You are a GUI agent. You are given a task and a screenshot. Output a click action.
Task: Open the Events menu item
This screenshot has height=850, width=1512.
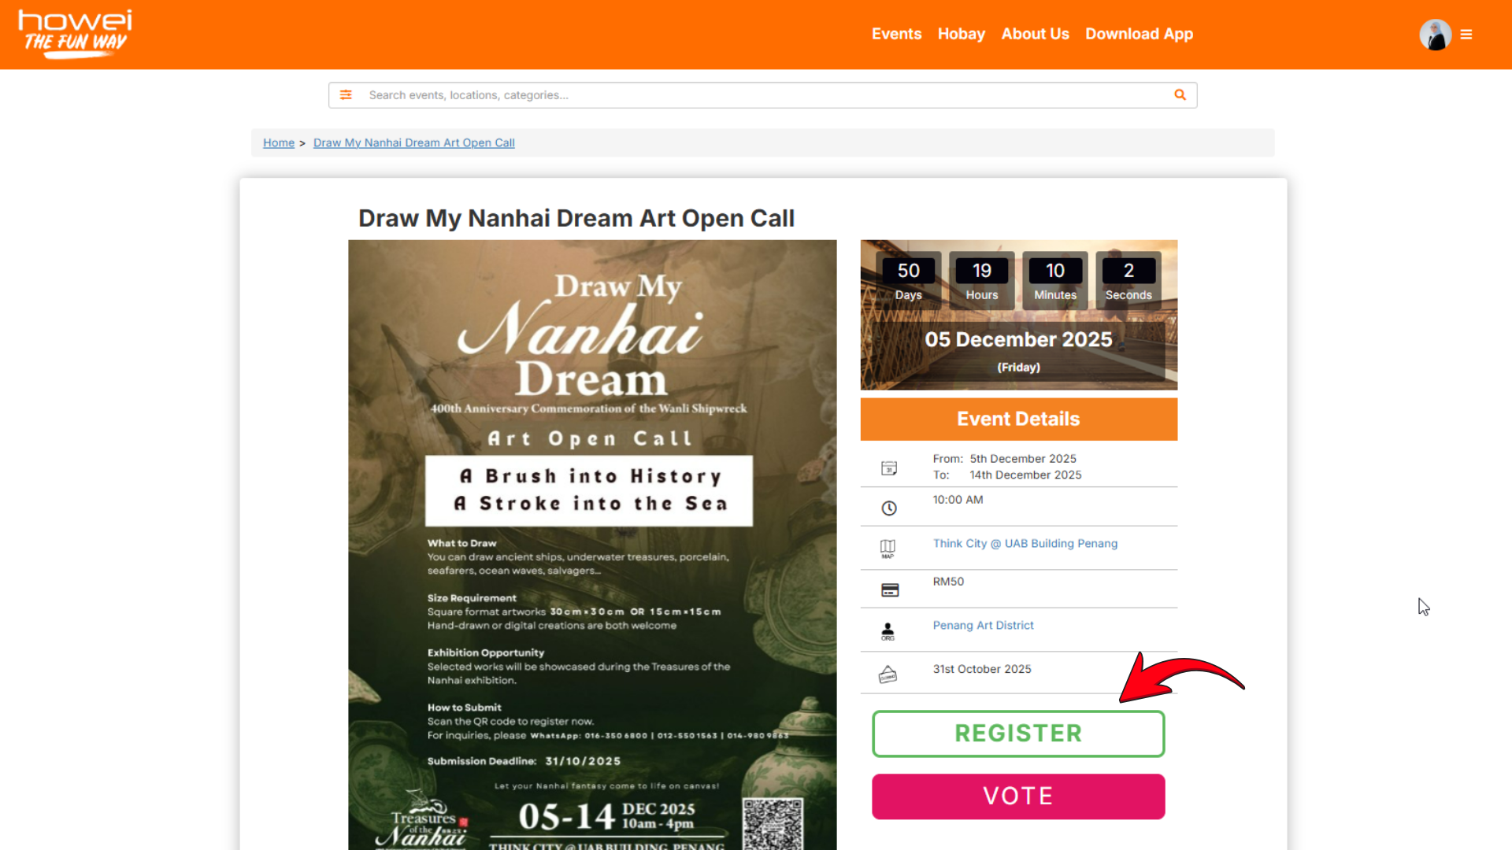[896, 34]
